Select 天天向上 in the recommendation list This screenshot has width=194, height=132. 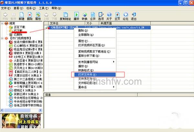26,68
